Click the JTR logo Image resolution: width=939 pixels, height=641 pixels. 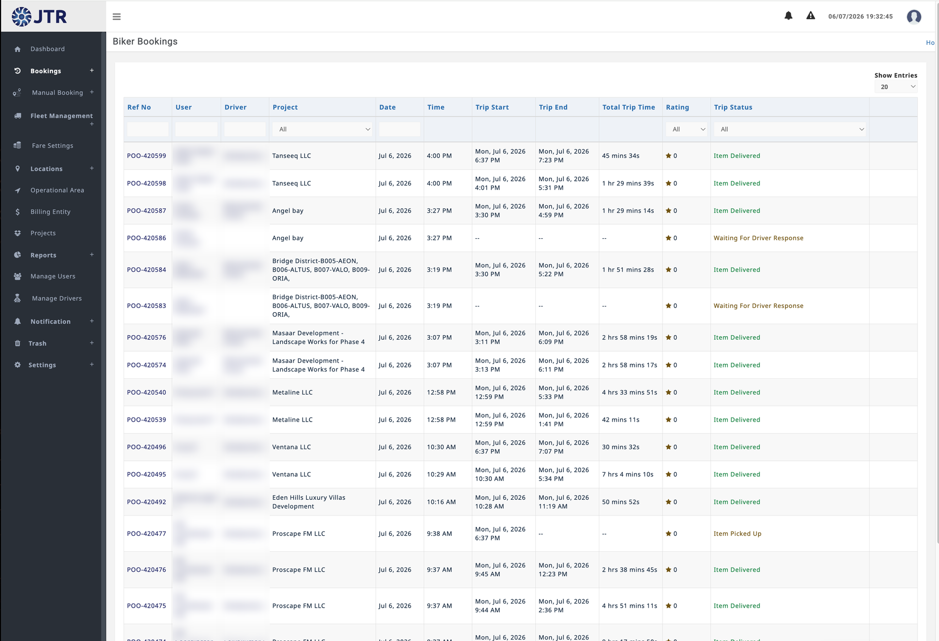tap(40, 17)
